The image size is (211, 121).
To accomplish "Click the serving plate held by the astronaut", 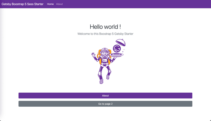I will coord(117,54).
